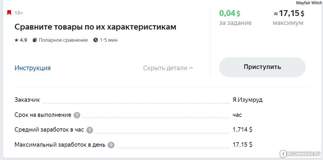Click the ≈17,15 $ maximum amount
Viewport: 323px width, 160px height.
pyautogui.click(x=289, y=13)
